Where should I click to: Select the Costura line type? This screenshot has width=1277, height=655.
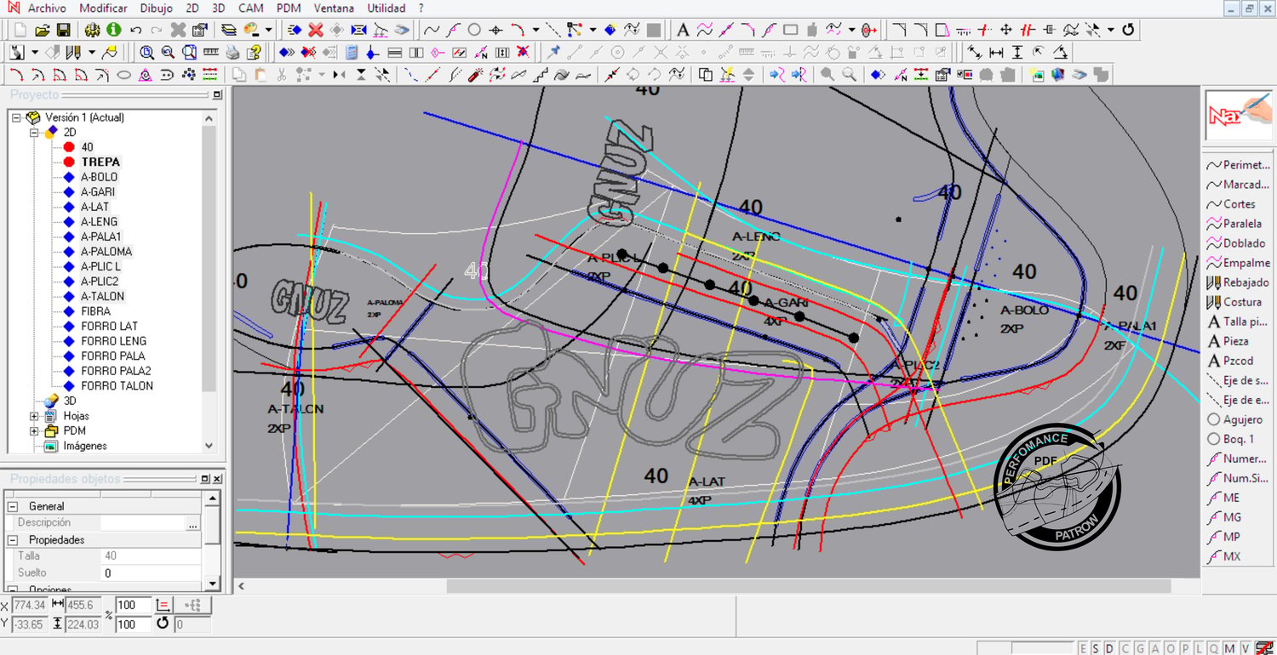(x=1234, y=302)
